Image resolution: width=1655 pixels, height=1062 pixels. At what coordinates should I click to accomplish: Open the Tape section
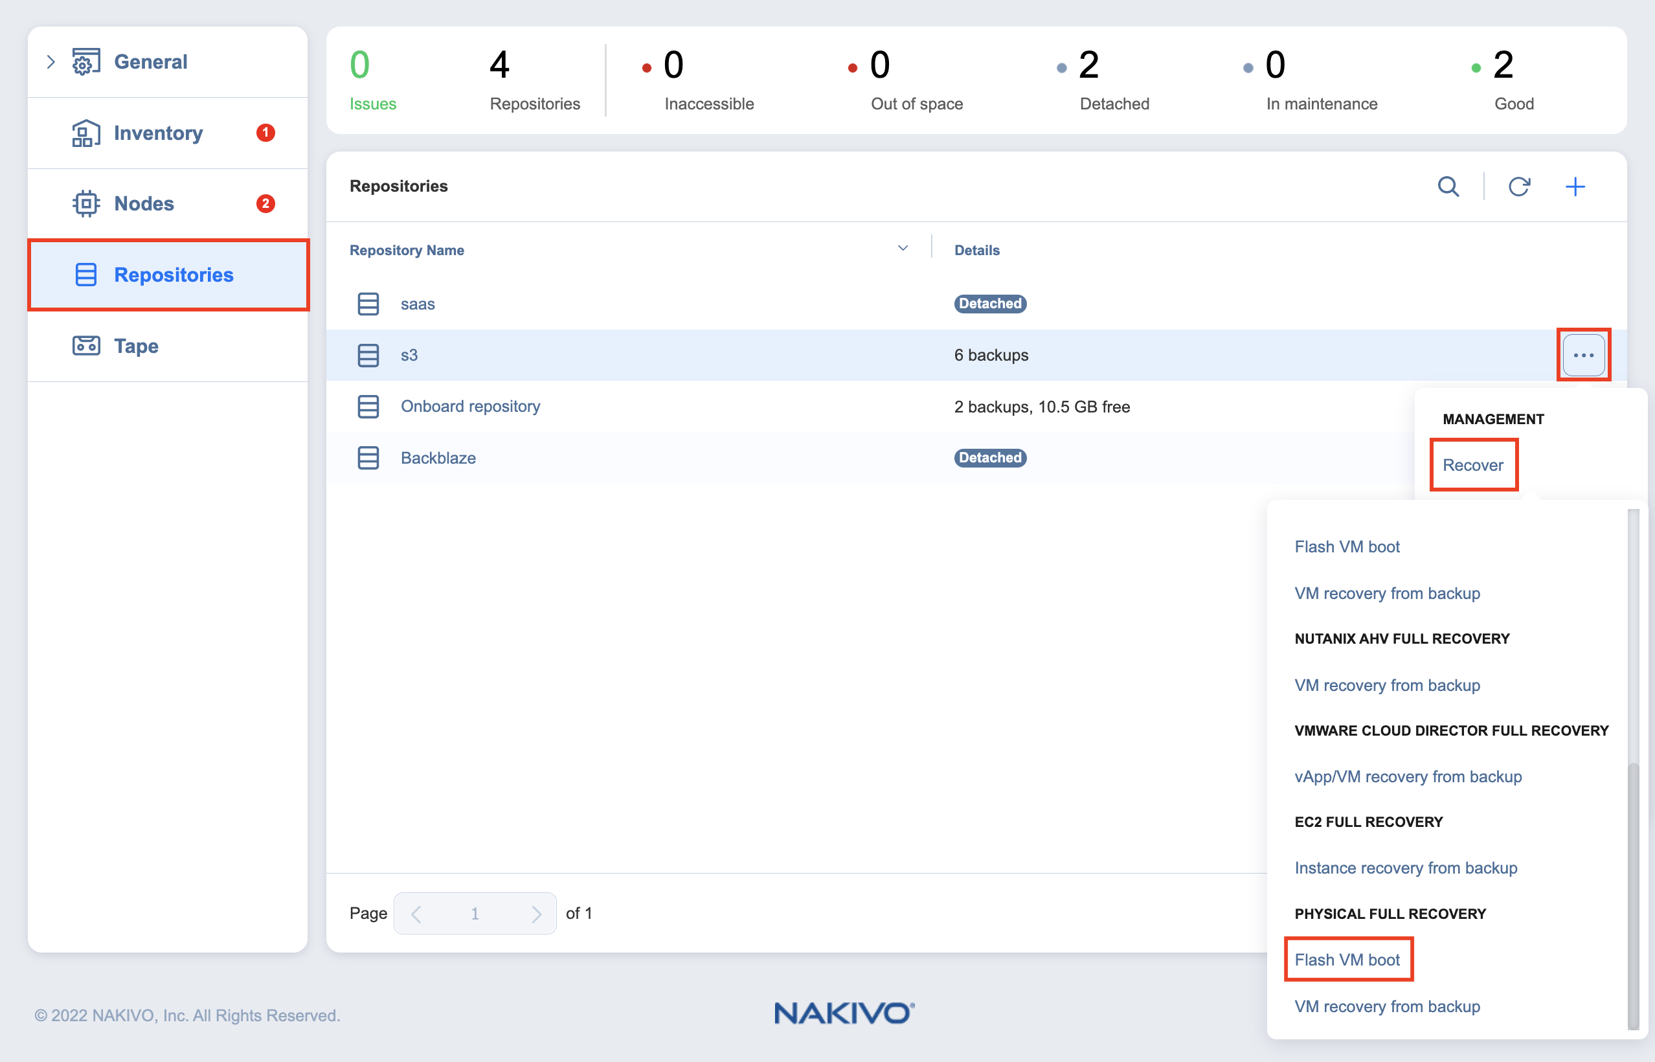pos(136,346)
